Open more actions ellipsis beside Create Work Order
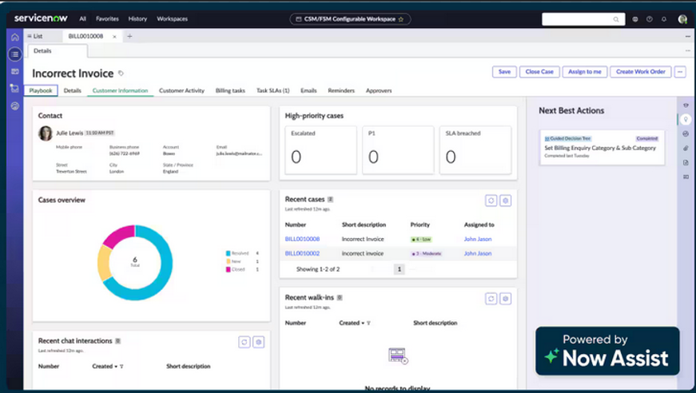Screen dimensions: 696x393 pos(680,72)
